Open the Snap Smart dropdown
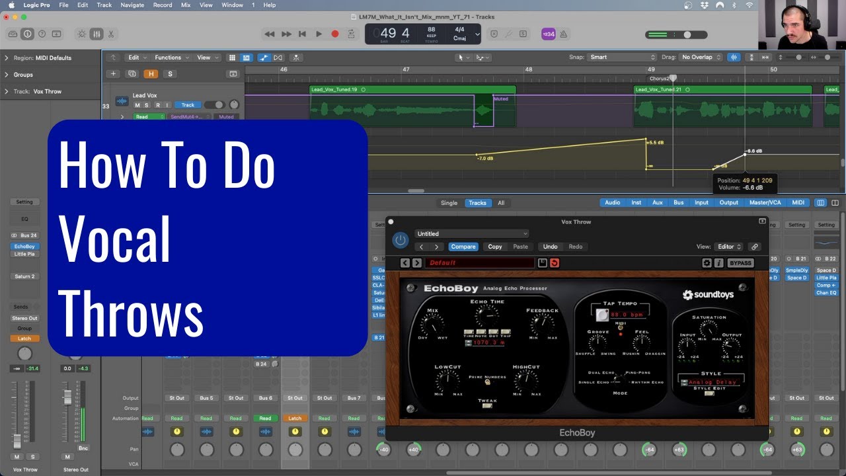The image size is (846, 476). click(623, 58)
